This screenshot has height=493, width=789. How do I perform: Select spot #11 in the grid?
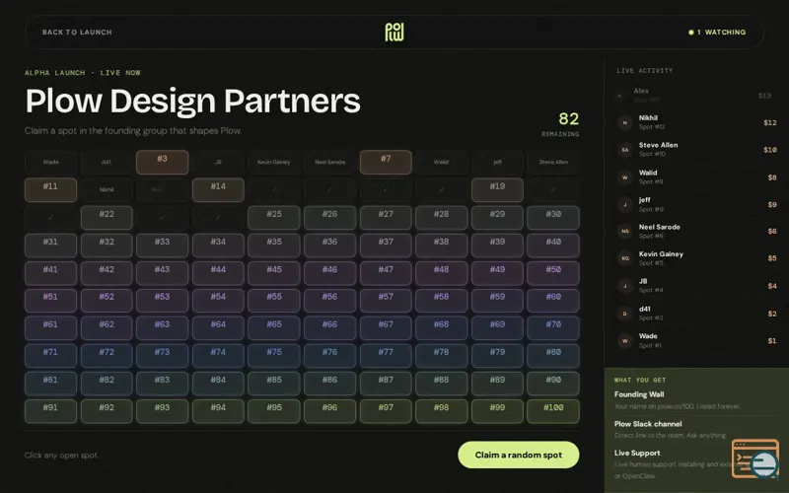[50, 189]
